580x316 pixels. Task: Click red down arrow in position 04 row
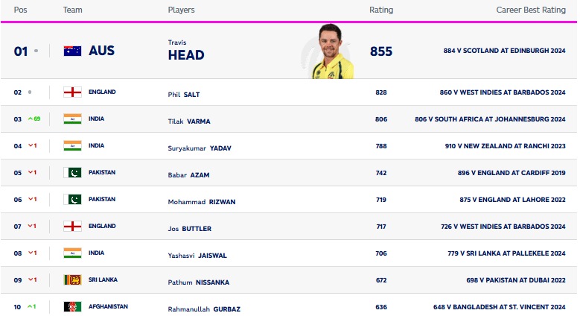point(31,146)
